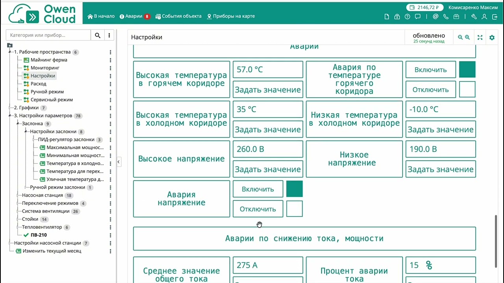Toggle filled indicator beside Авария напряжение Включить

pyautogui.click(x=295, y=189)
